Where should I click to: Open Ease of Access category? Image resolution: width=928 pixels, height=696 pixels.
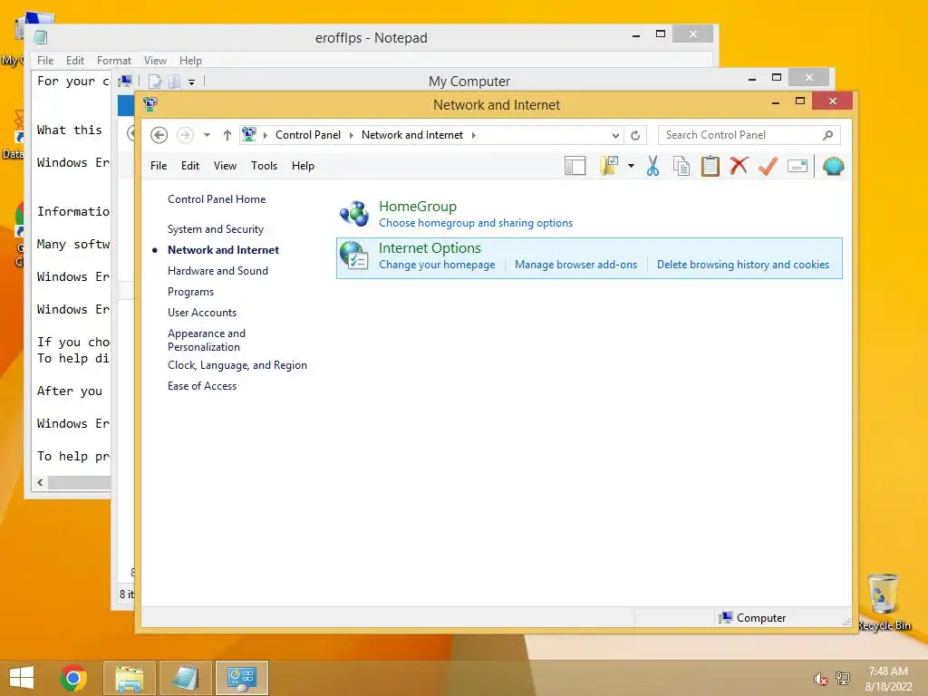(x=202, y=386)
